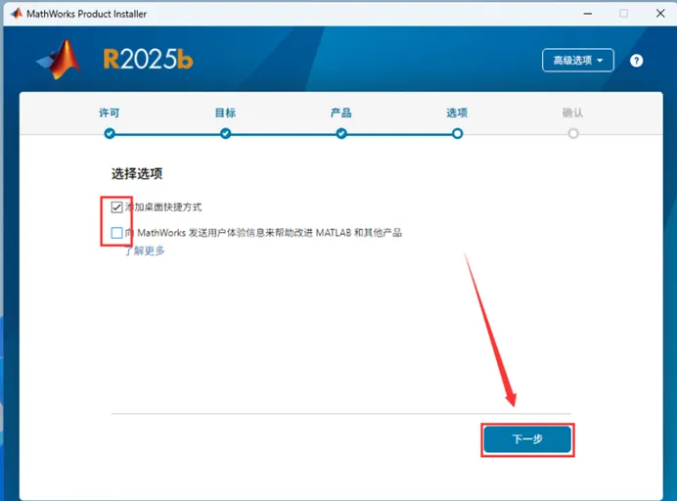Enable sending user experience info to MathWorks
This screenshot has height=501, width=677.
[x=116, y=233]
